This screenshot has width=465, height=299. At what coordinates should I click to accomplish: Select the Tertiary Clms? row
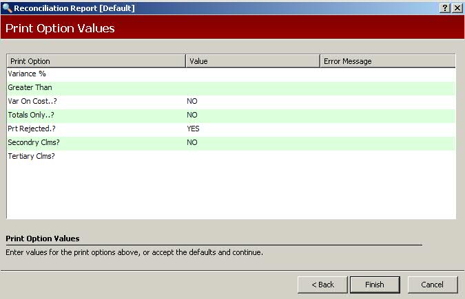tap(31, 156)
